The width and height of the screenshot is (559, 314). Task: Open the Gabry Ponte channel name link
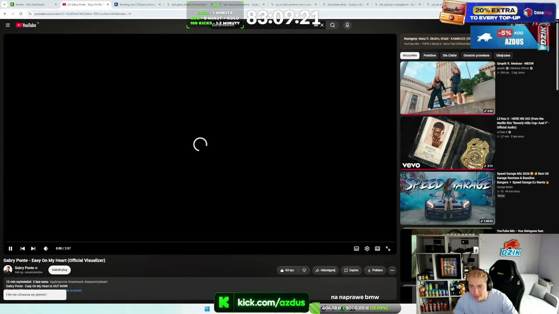point(24,268)
